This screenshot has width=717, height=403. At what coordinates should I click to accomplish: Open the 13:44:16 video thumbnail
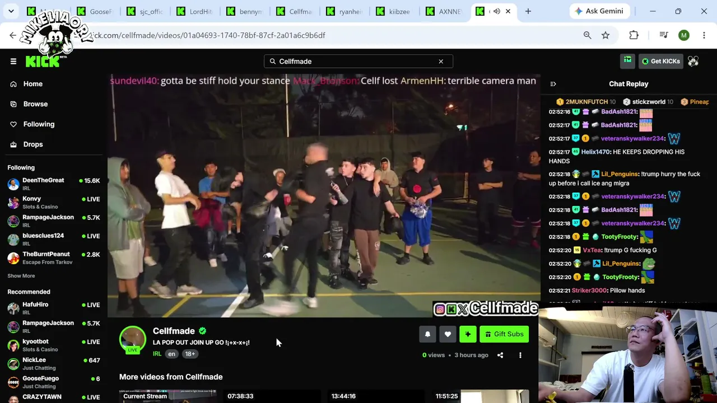click(x=375, y=396)
